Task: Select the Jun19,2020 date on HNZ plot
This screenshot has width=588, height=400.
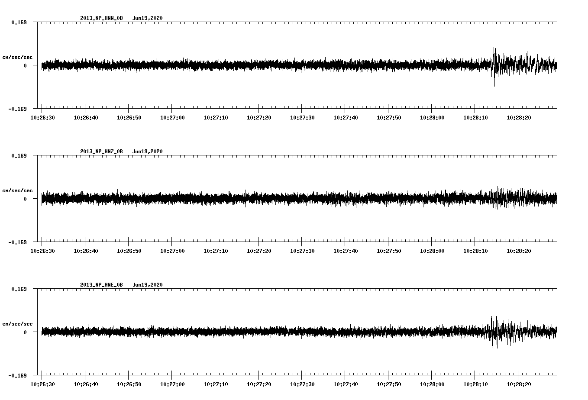Action: tap(148, 152)
